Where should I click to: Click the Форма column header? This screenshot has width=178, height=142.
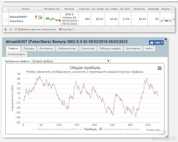[166, 9]
